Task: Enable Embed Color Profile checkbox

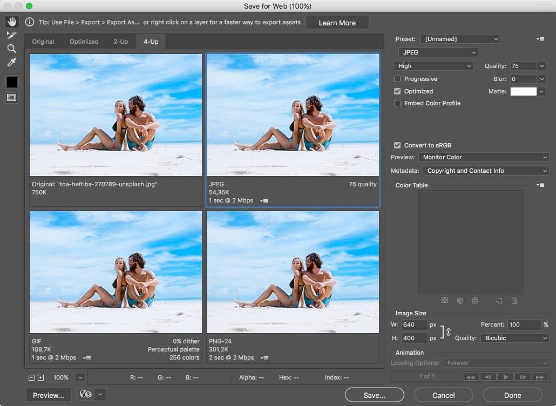Action: click(397, 103)
